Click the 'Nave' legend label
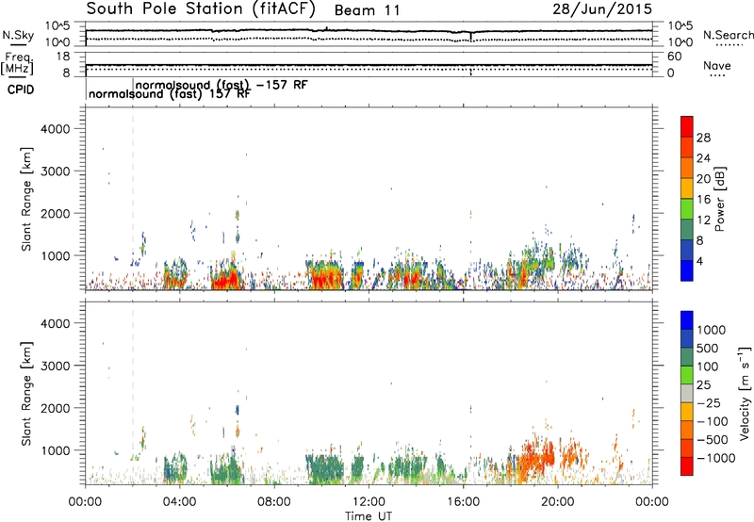 pyautogui.click(x=716, y=65)
